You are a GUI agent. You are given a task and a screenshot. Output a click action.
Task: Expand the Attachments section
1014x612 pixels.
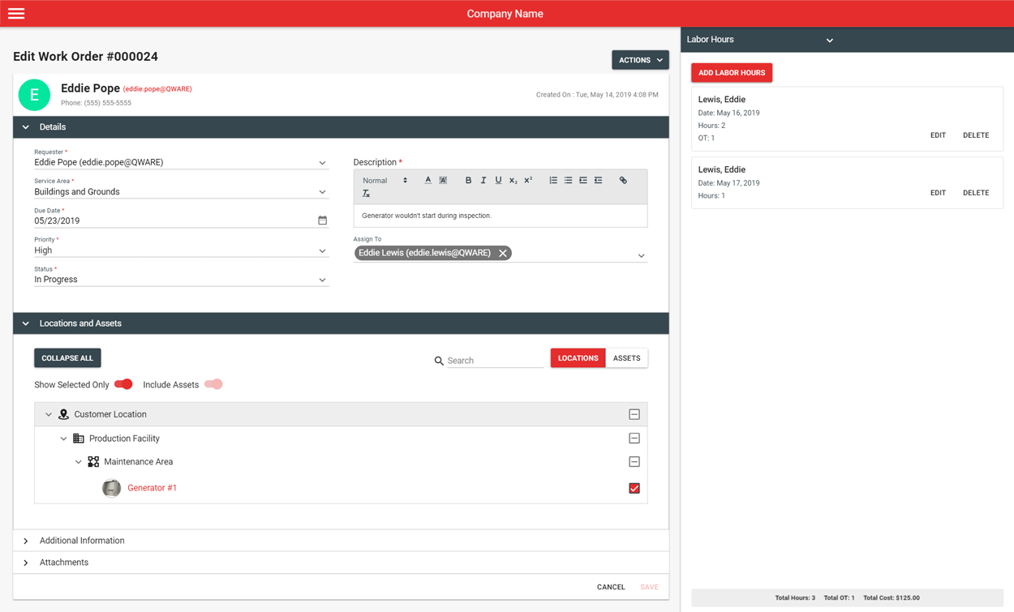[25, 563]
